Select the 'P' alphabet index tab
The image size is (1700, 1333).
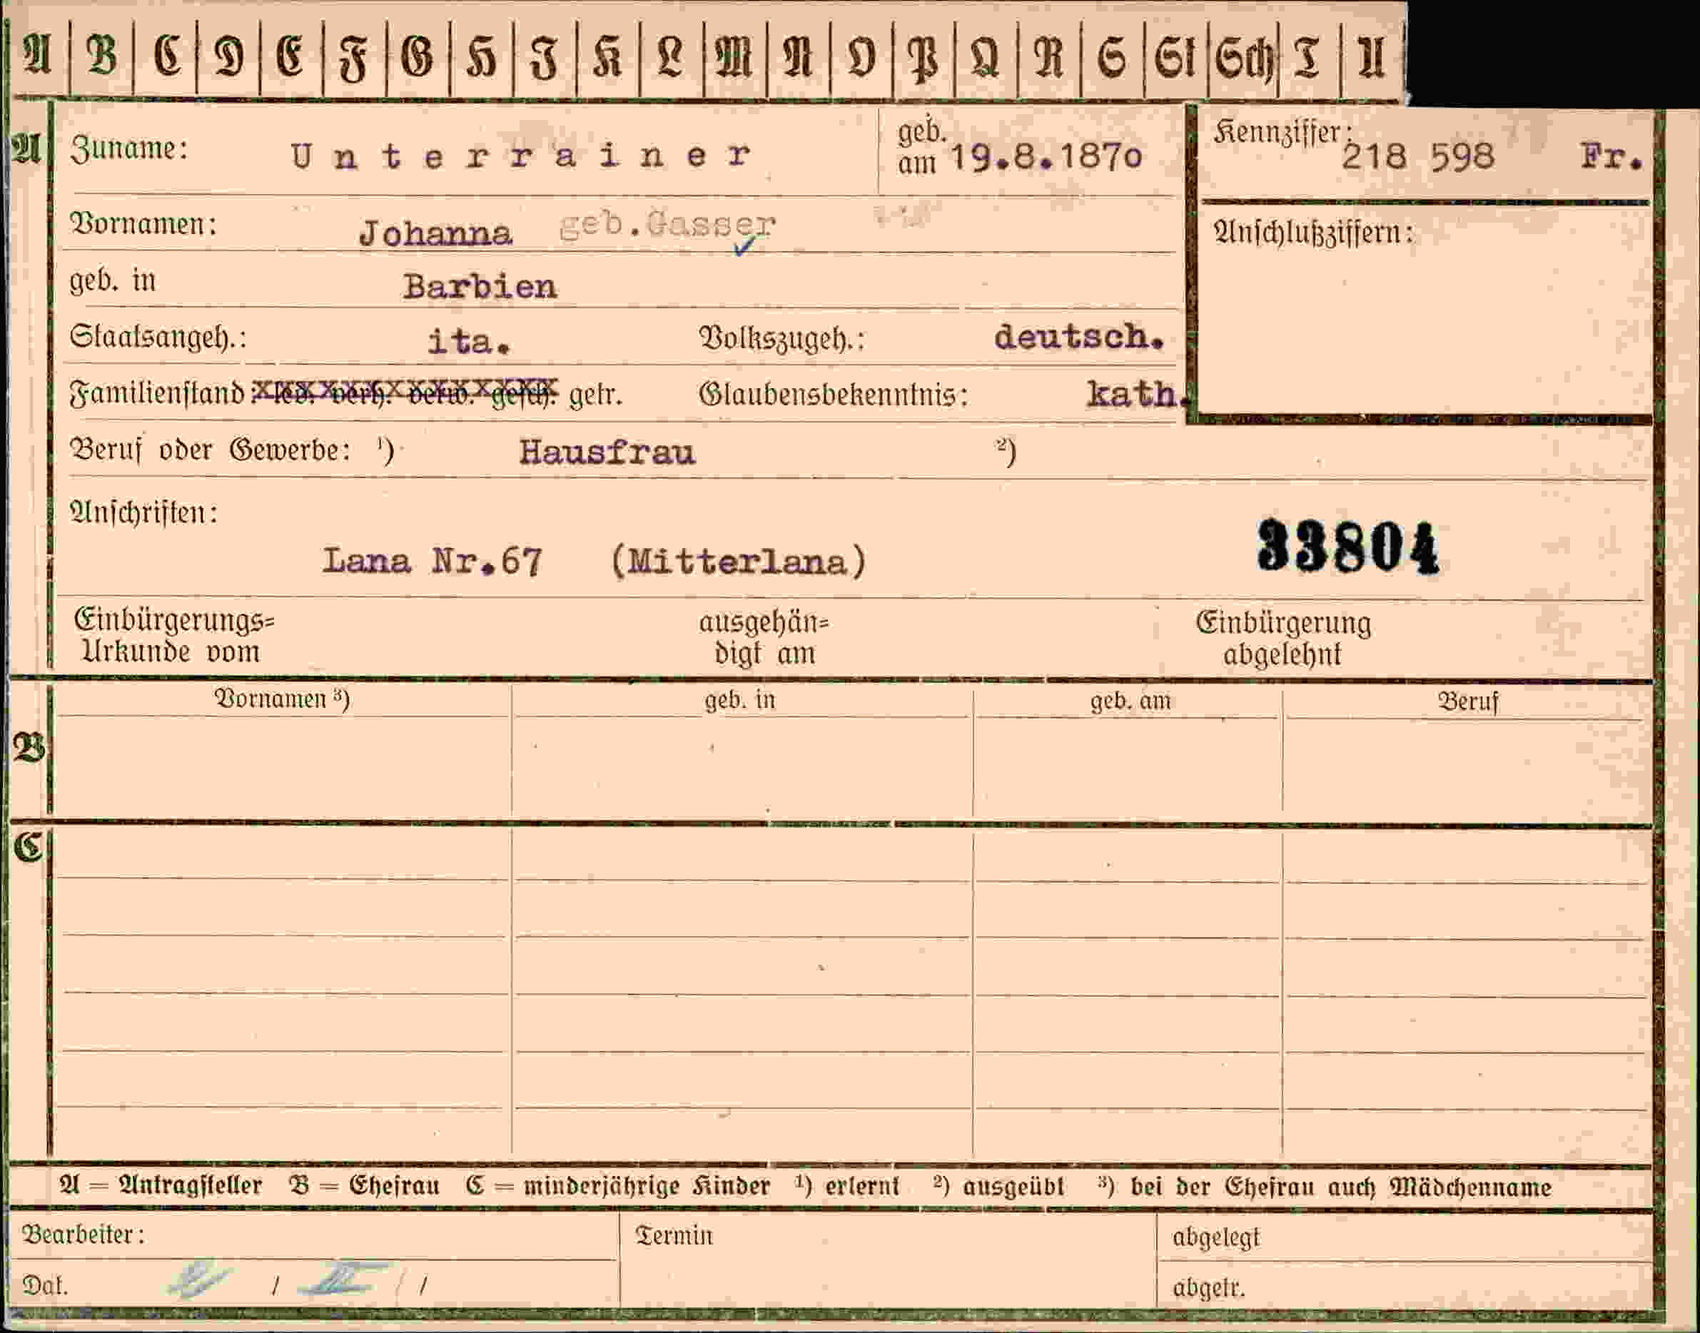(923, 58)
